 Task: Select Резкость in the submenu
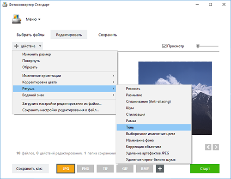point(154,89)
